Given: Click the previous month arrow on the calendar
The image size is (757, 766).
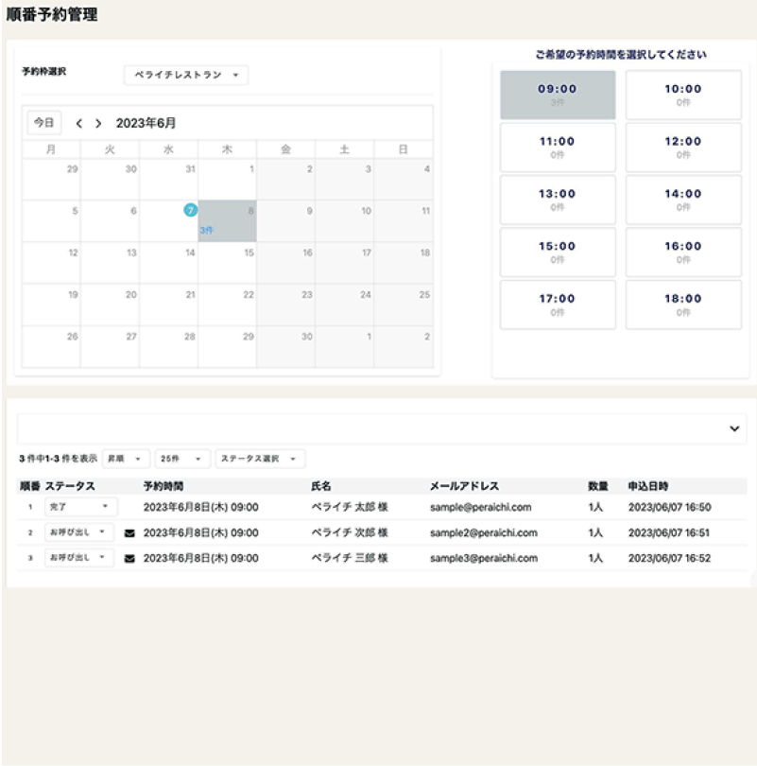Looking at the screenshot, I should [81, 122].
